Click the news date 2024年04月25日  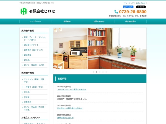point(64,87)
